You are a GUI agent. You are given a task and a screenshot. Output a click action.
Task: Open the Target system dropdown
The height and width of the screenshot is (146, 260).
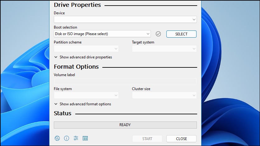[164, 49]
